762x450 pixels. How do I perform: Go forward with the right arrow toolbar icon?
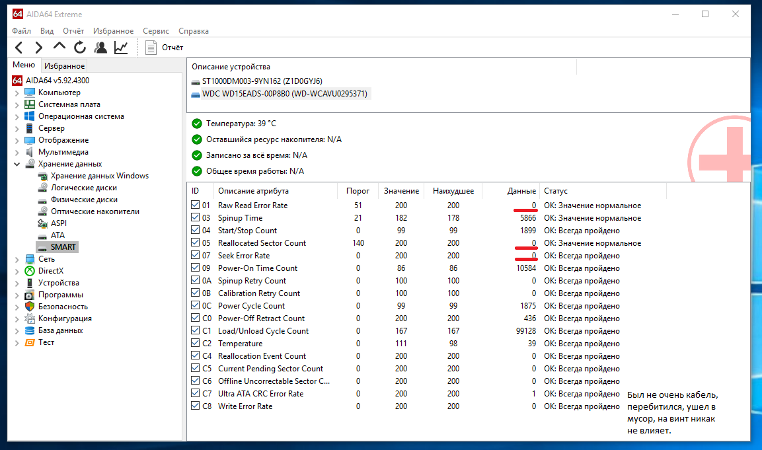[39, 48]
